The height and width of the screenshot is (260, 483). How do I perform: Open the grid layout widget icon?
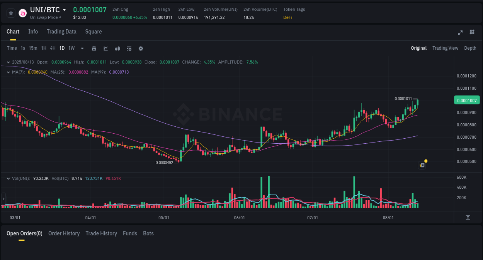(472, 33)
